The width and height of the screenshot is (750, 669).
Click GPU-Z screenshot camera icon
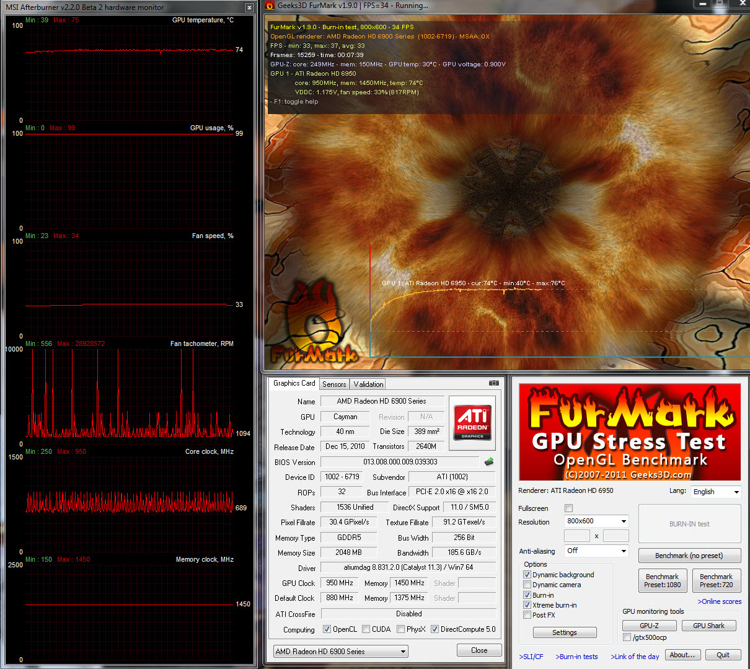point(493,383)
